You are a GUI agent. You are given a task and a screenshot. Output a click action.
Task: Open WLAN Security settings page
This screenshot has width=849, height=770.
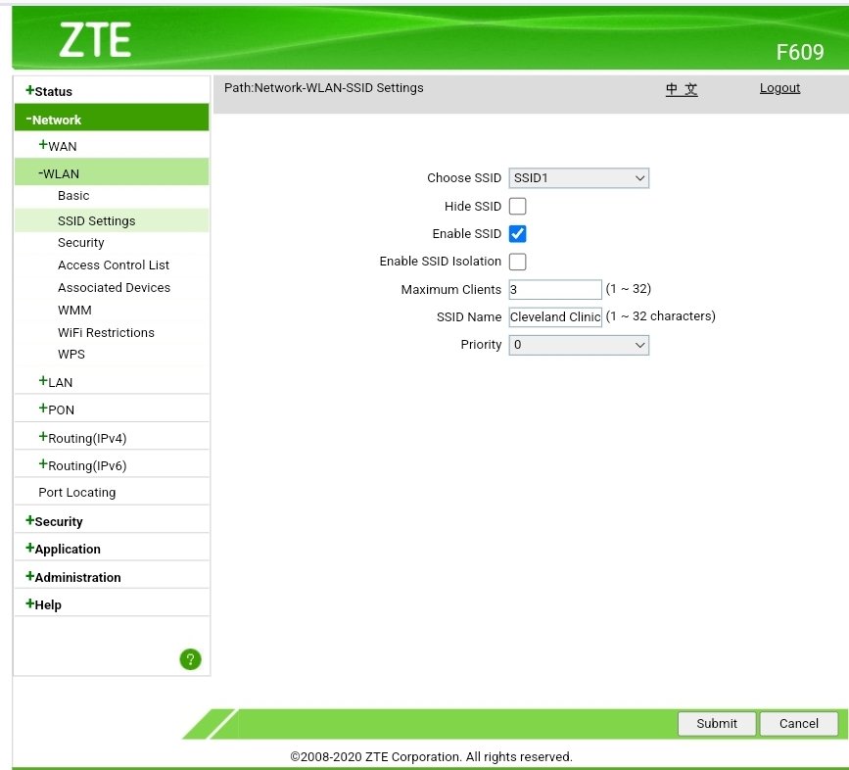click(80, 243)
